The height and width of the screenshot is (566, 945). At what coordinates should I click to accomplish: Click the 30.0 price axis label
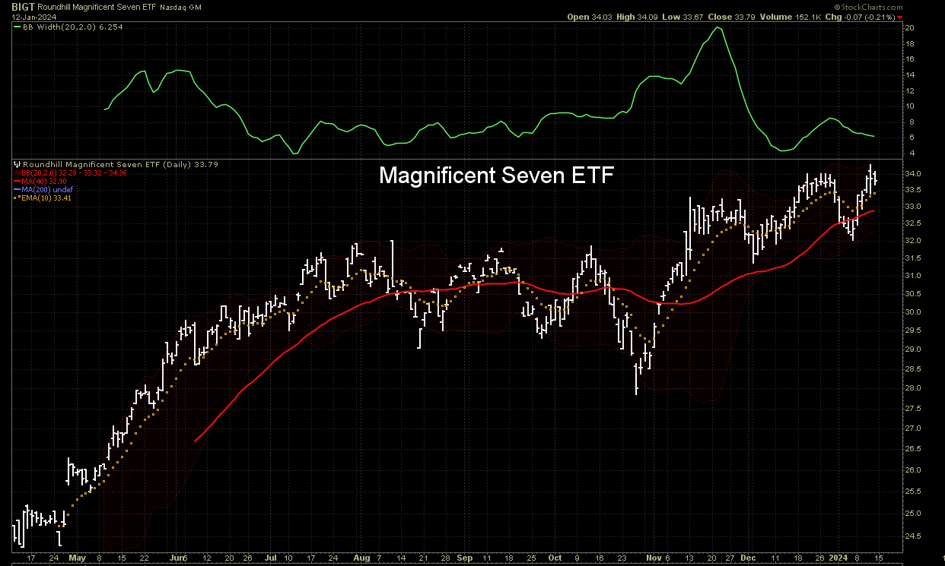click(914, 312)
